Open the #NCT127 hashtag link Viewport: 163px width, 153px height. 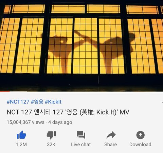point(18,102)
